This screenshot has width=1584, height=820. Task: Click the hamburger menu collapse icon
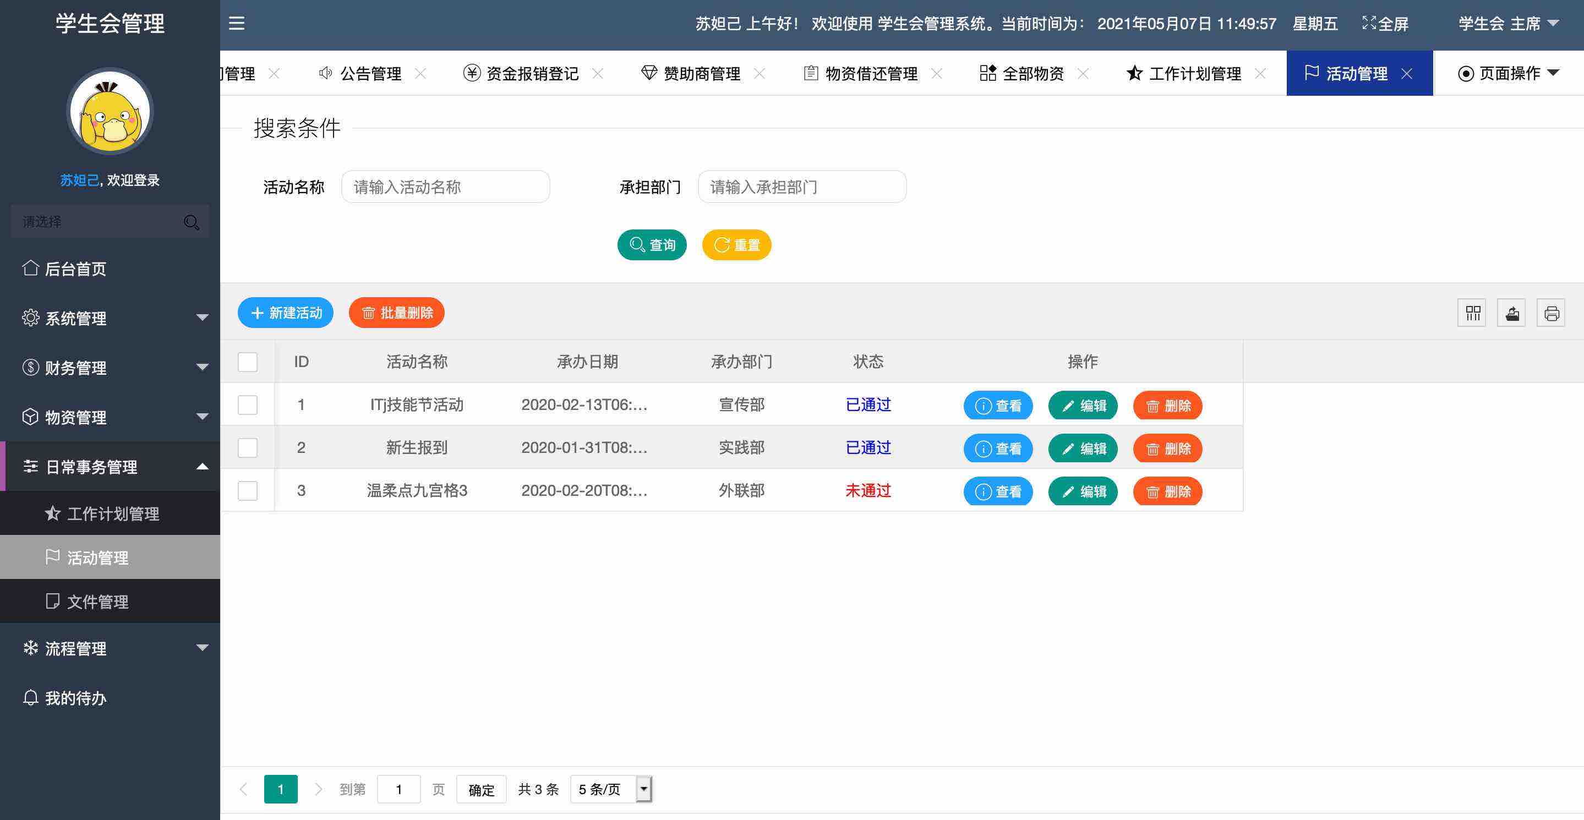[237, 23]
